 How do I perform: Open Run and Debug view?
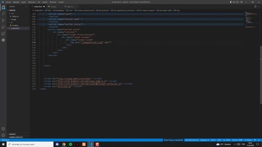click(x=3, y=27)
